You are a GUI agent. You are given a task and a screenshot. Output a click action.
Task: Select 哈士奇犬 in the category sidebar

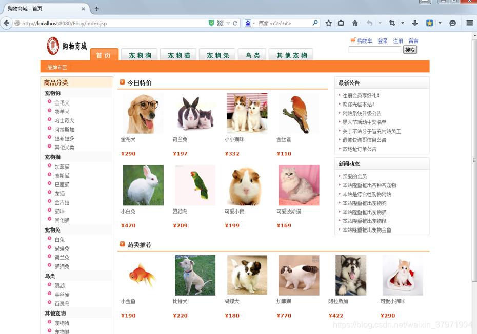pyautogui.click(x=64, y=121)
